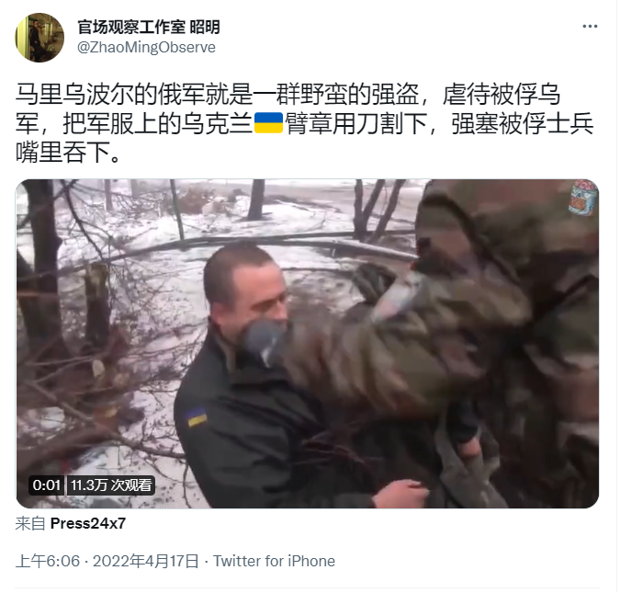
Task: Click the snowy background at video top
Action: pyautogui.click(x=221, y=206)
